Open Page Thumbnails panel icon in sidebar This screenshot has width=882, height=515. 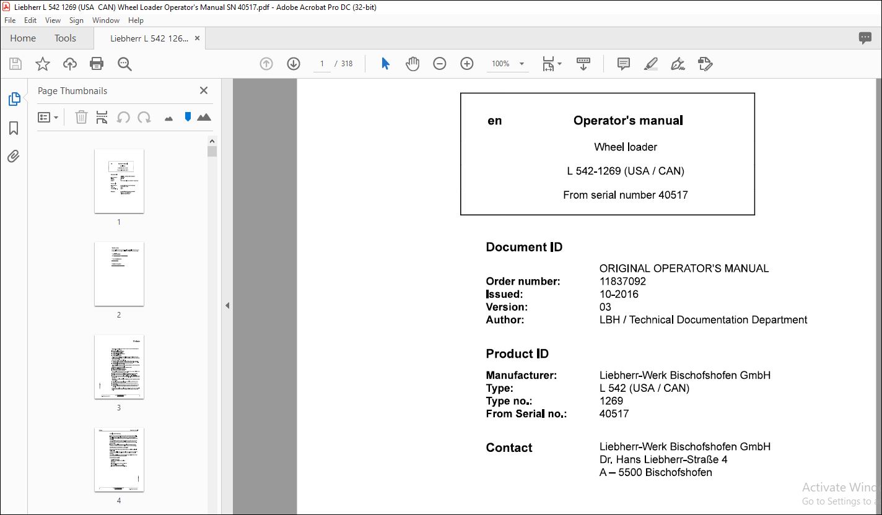coord(14,99)
